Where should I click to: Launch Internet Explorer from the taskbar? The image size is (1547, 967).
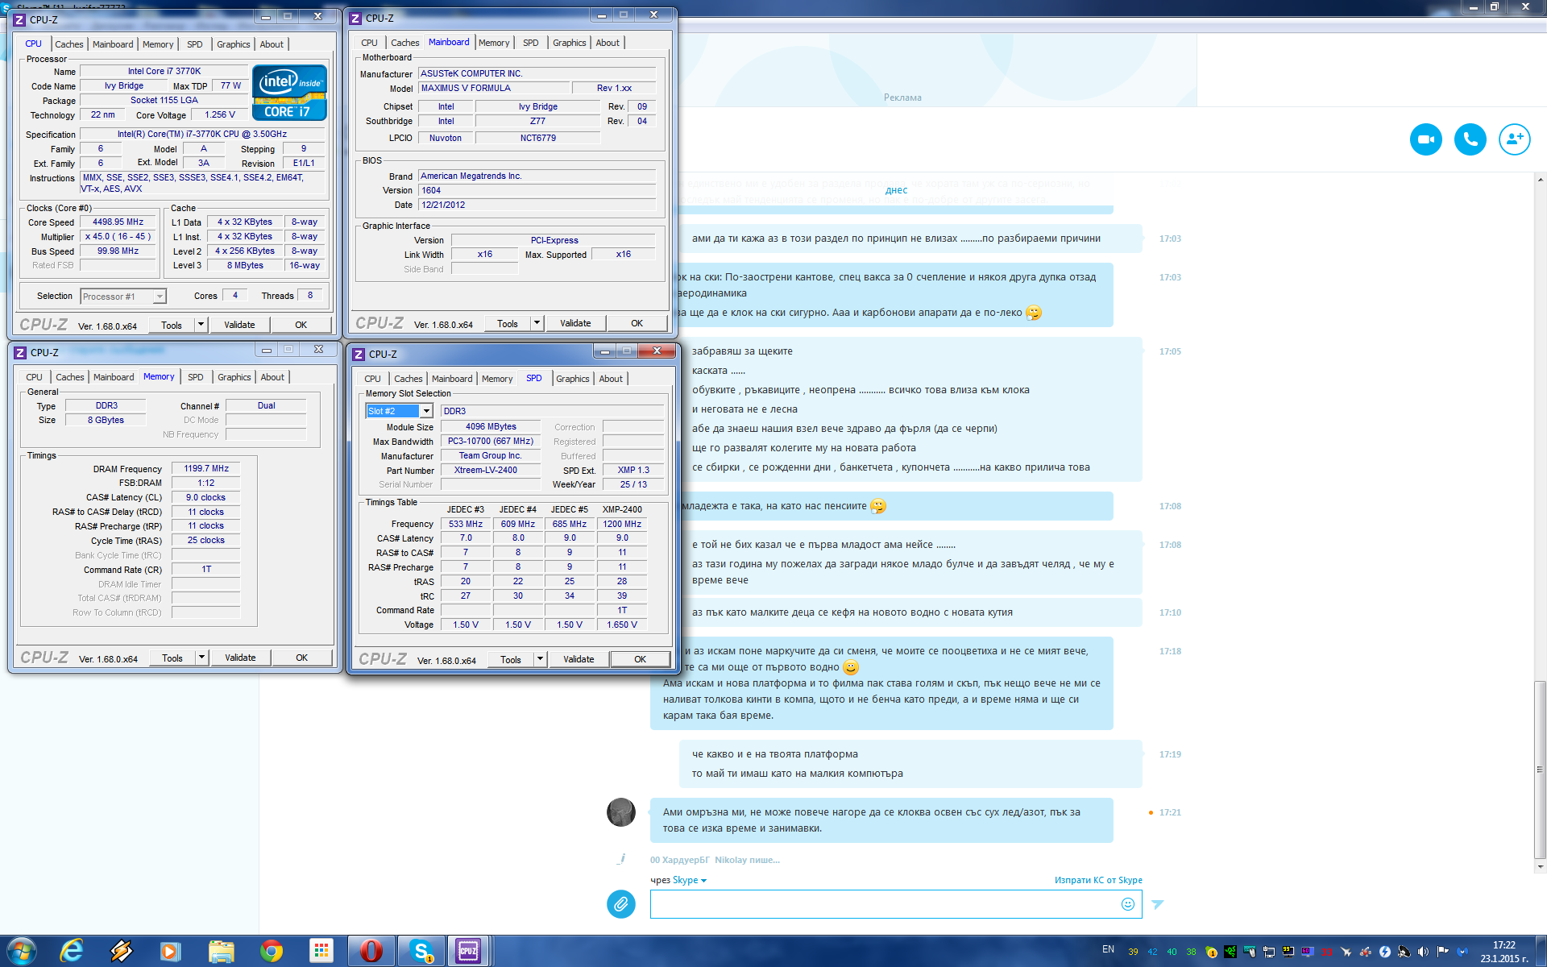tap(72, 951)
